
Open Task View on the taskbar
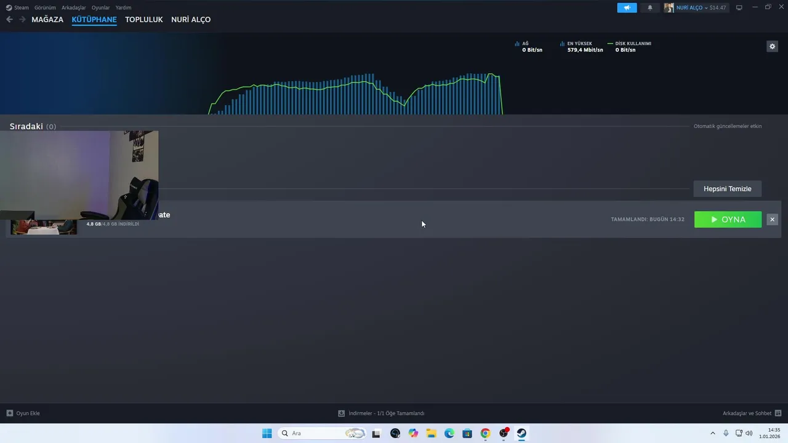coord(376,433)
